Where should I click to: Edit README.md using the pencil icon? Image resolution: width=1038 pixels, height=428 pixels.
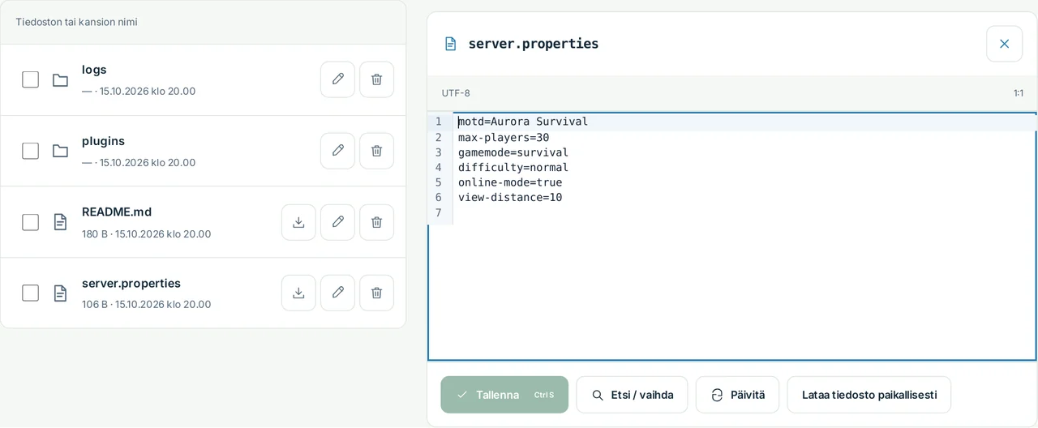337,222
